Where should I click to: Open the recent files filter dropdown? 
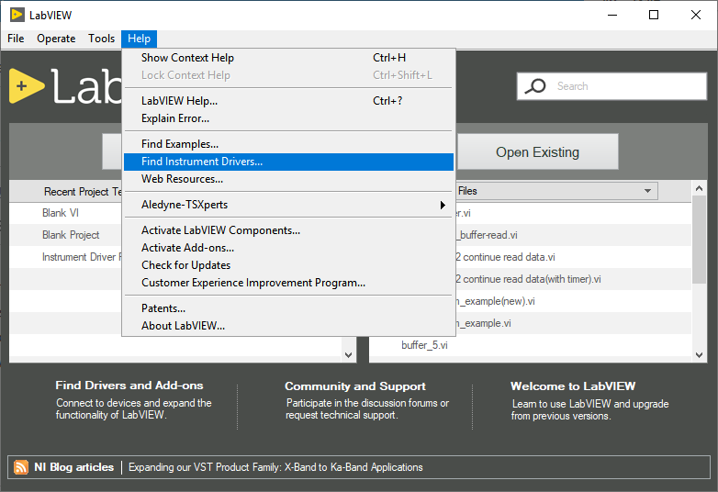coord(648,191)
